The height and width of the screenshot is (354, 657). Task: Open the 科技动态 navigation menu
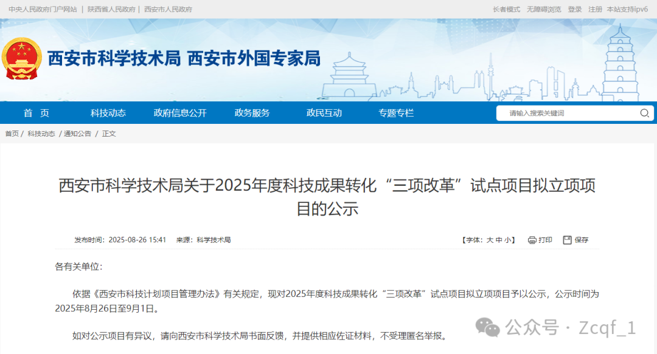pos(108,113)
